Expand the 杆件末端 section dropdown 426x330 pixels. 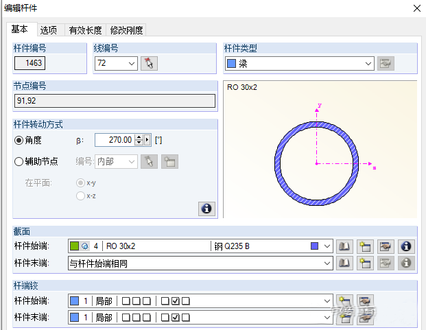(327, 263)
